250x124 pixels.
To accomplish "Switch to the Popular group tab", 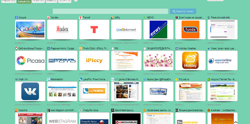I will tap(9, 1).
